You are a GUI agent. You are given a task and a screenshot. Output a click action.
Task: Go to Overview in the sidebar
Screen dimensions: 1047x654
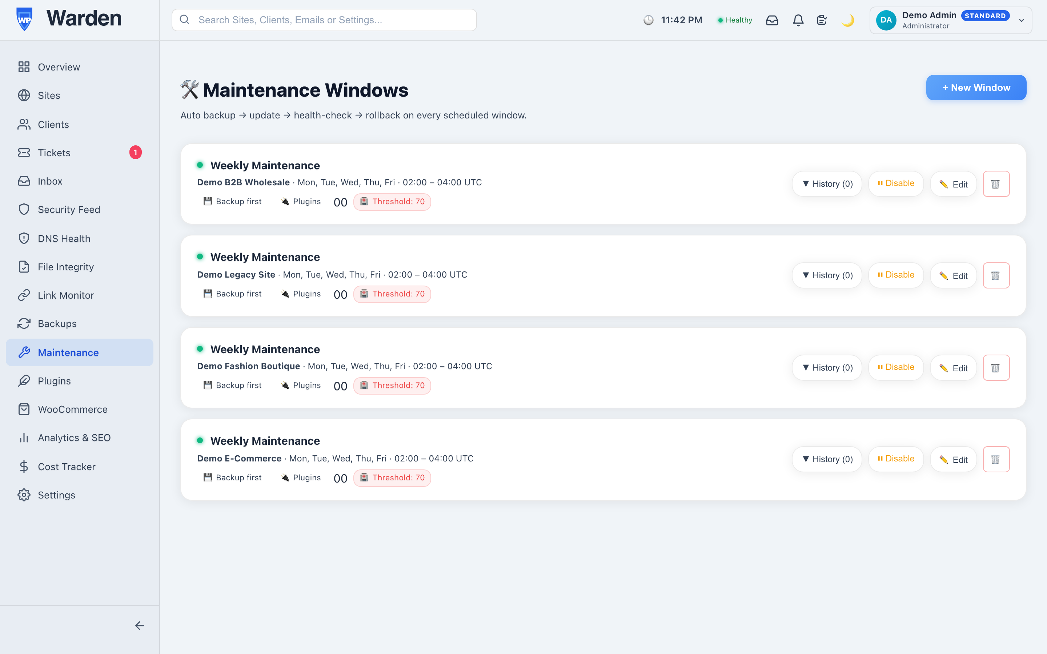pos(80,67)
